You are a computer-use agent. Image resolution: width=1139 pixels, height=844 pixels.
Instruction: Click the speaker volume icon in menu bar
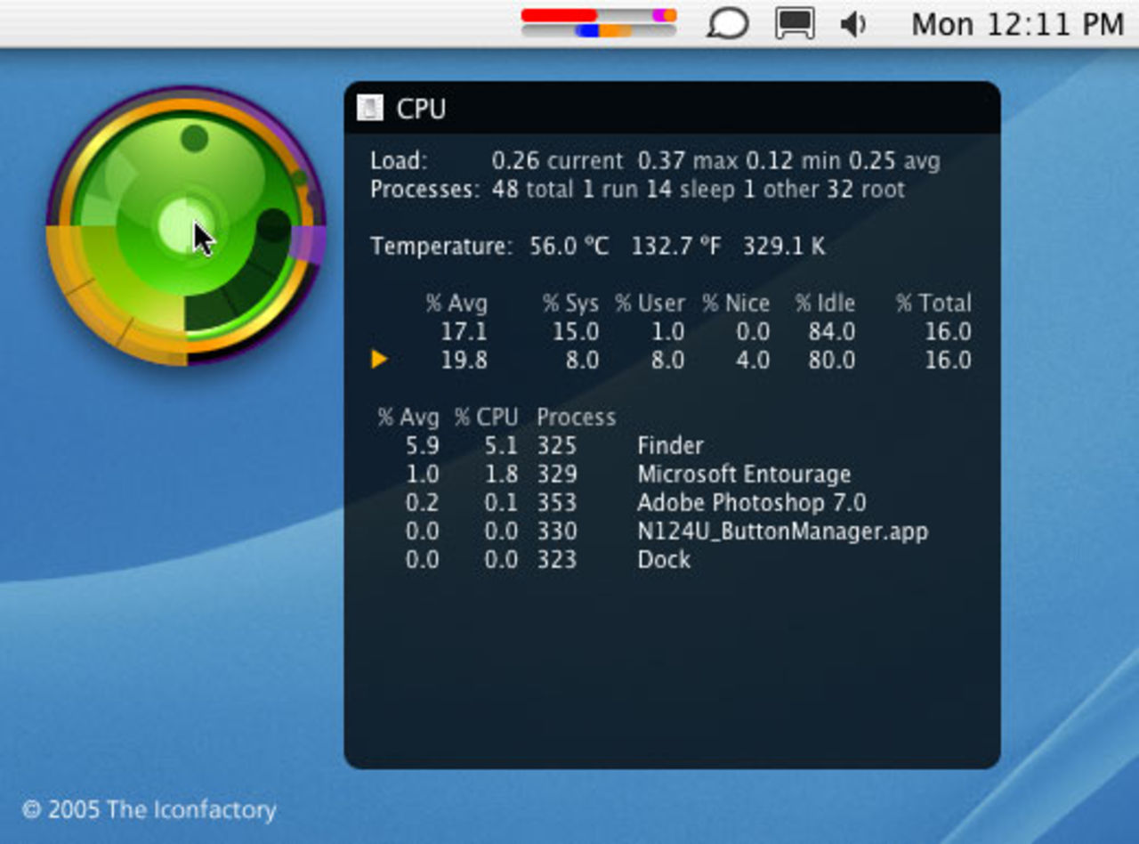pyautogui.click(x=852, y=23)
